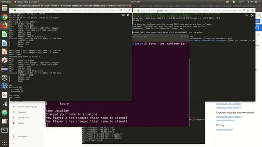The height and width of the screenshot is (147, 262).
Task: Click yahtzee/target terminal title bar
Action: 160,36
